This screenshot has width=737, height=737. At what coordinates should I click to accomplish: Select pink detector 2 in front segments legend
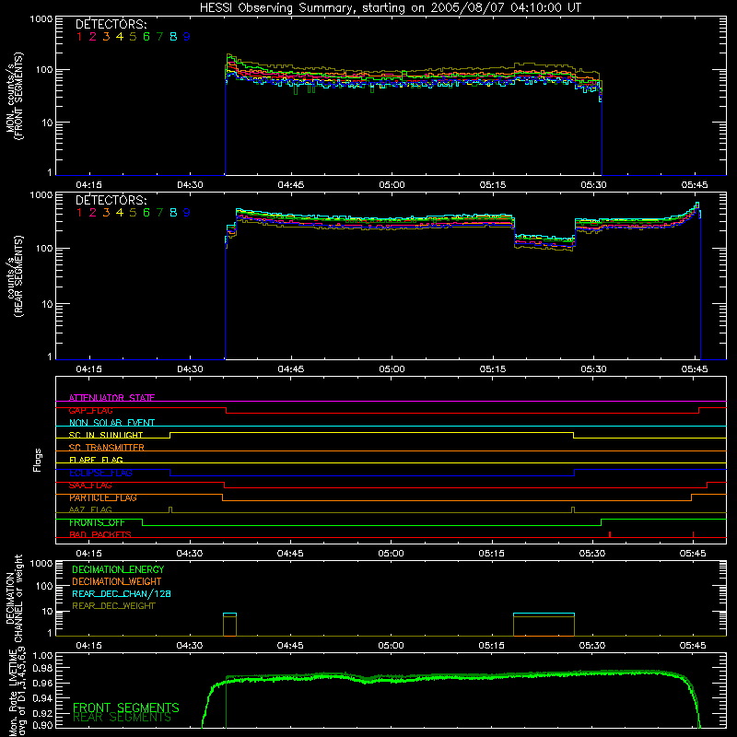[93, 37]
